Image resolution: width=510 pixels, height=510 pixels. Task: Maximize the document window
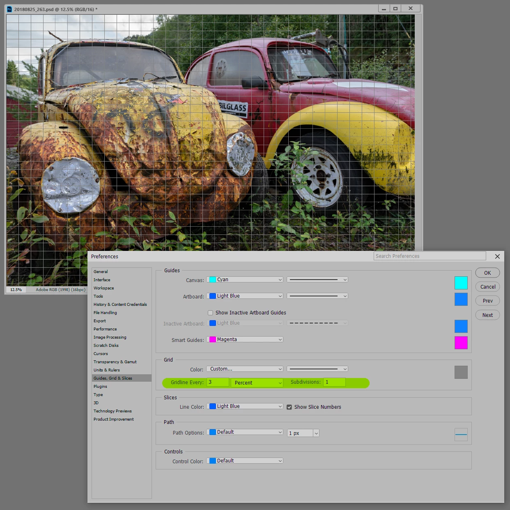click(395, 9)
